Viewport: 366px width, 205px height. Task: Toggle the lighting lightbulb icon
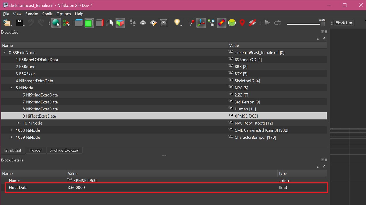point(177,23)
